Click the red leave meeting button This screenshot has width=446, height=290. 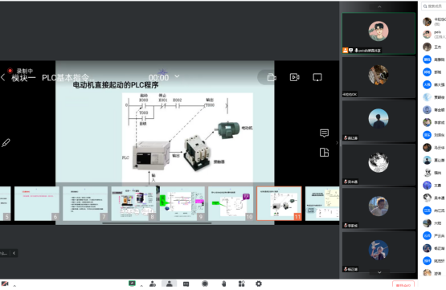[x=403, y=285]
